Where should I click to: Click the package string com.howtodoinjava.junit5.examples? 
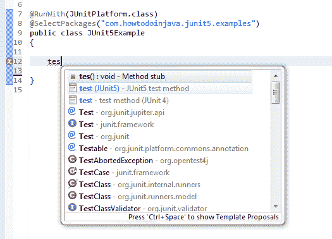(178, 23)
